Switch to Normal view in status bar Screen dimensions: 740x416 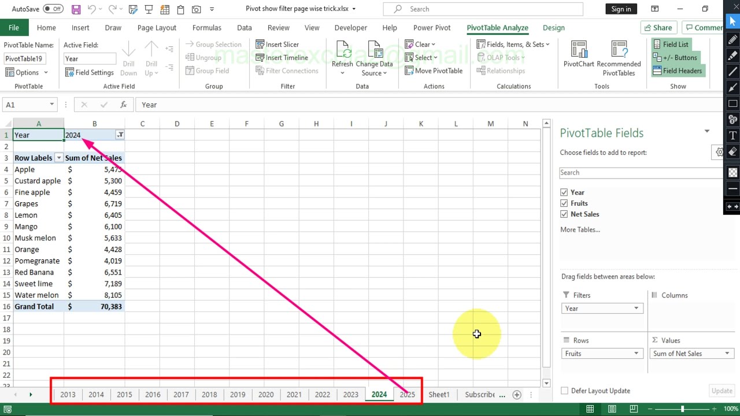click(x=590, y=409)
